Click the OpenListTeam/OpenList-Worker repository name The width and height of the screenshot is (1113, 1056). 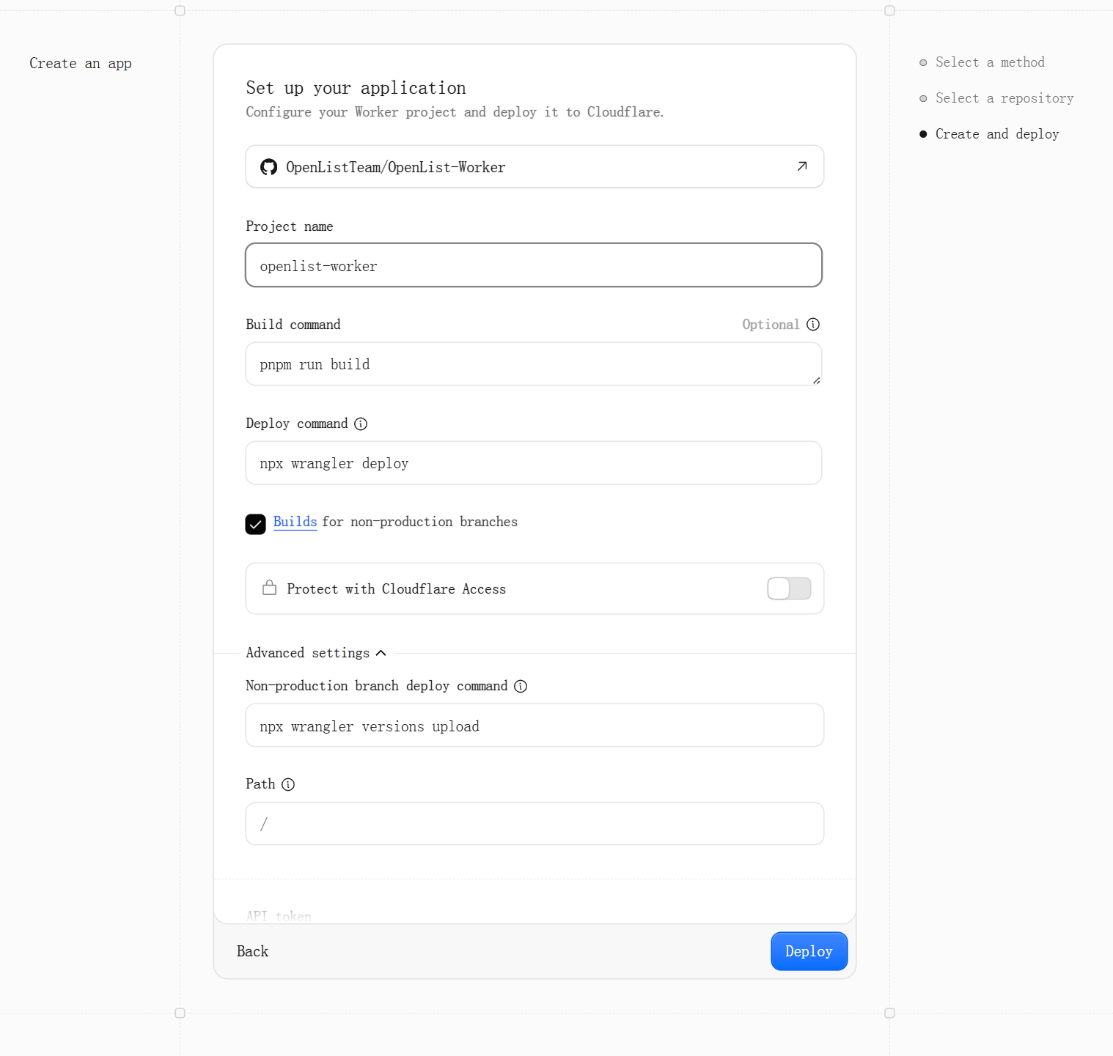(x=396, y=167)
